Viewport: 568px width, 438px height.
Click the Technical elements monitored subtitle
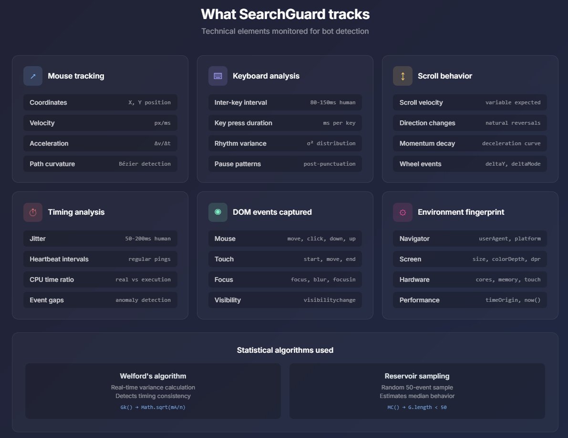[x=285, y=31]
